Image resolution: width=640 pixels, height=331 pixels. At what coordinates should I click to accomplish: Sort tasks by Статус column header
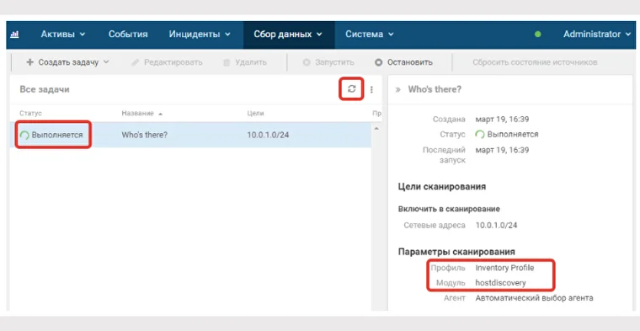click(30, 114)
